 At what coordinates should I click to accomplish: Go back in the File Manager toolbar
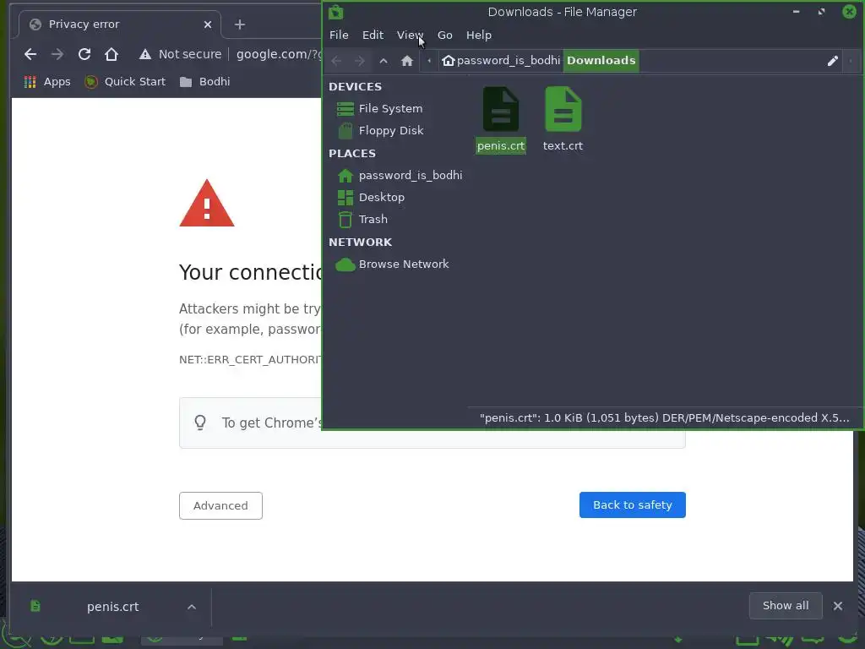[x=336, y=61]
